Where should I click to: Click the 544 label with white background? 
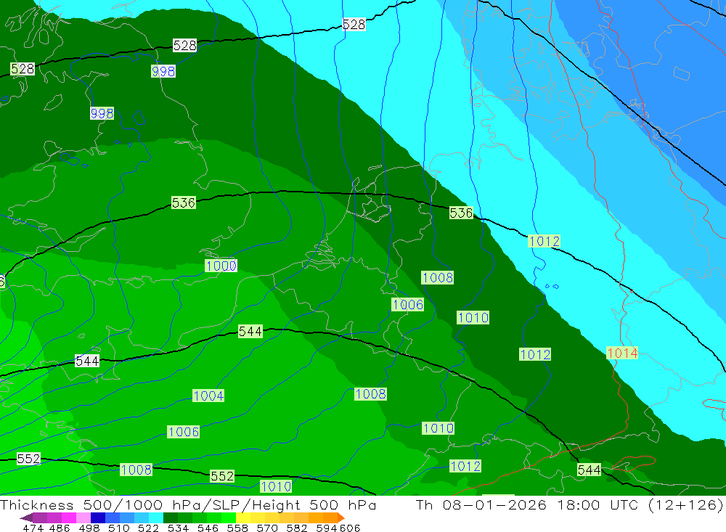click(x=87, y=361)
